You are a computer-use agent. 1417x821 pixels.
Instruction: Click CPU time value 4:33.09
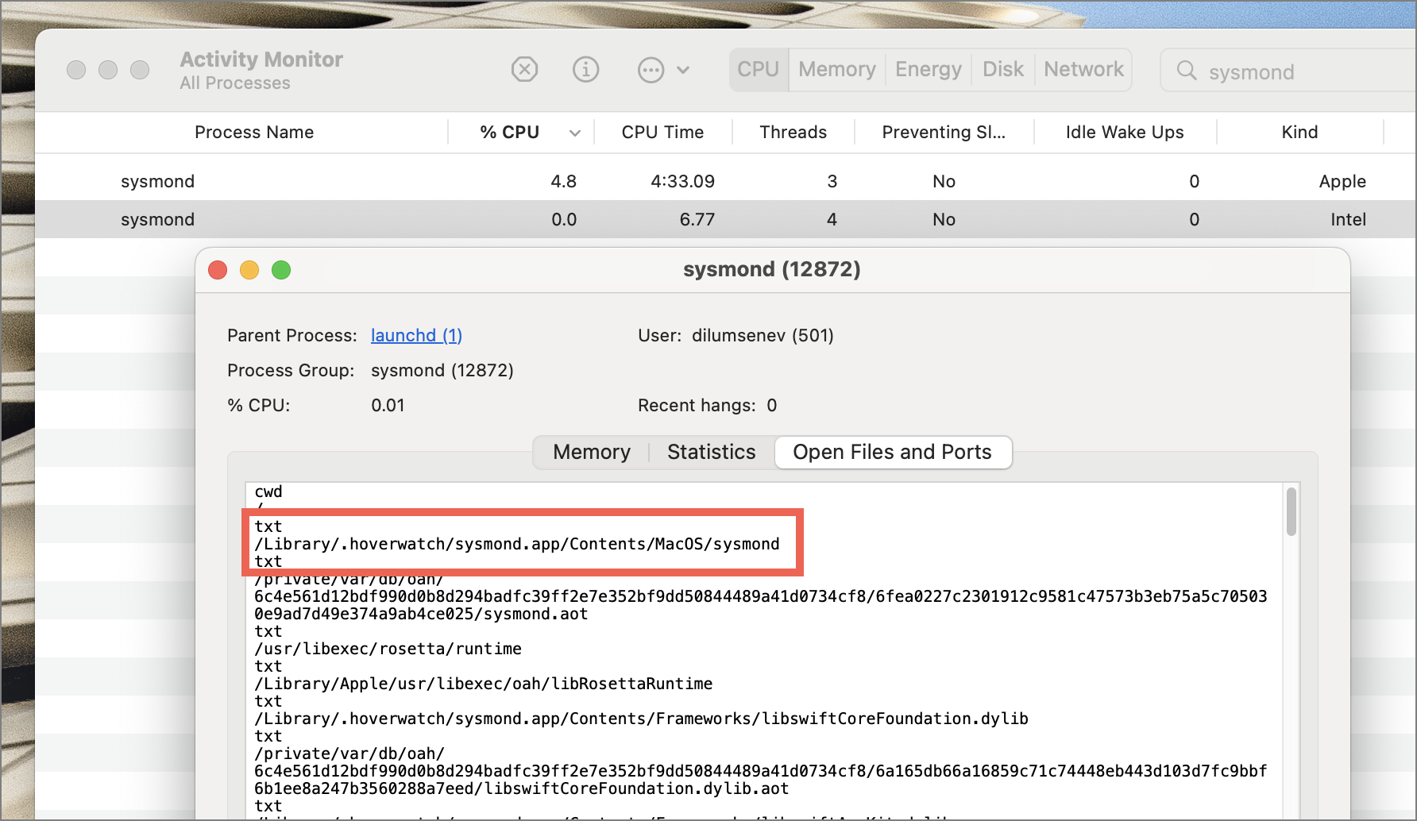[682, 181]
